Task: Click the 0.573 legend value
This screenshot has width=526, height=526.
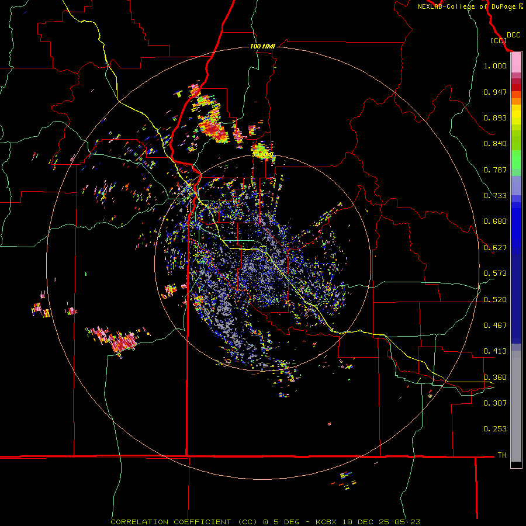Action: (495, 274)
